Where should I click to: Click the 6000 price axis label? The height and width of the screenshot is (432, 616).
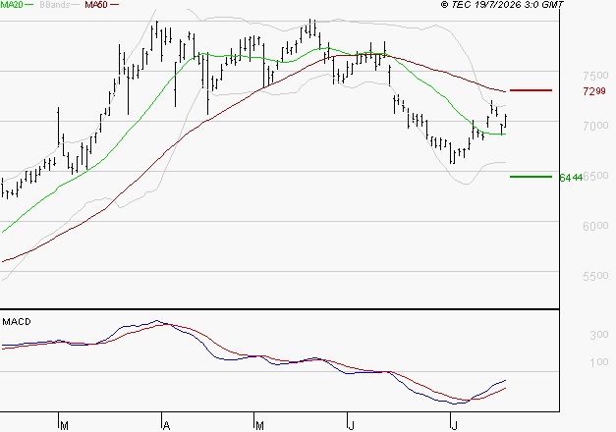[595, 226]
